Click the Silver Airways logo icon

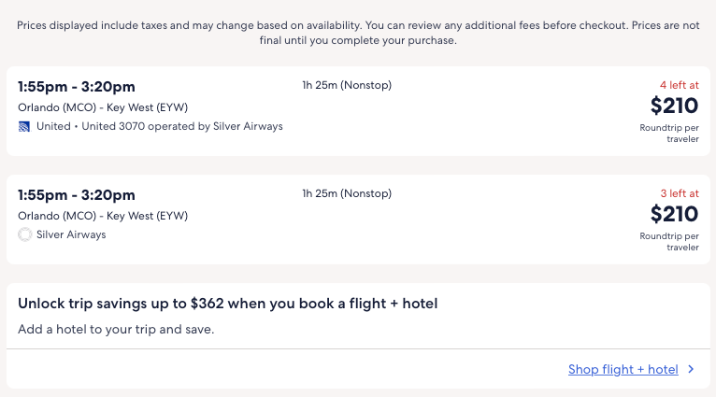(x=25, y=234)
